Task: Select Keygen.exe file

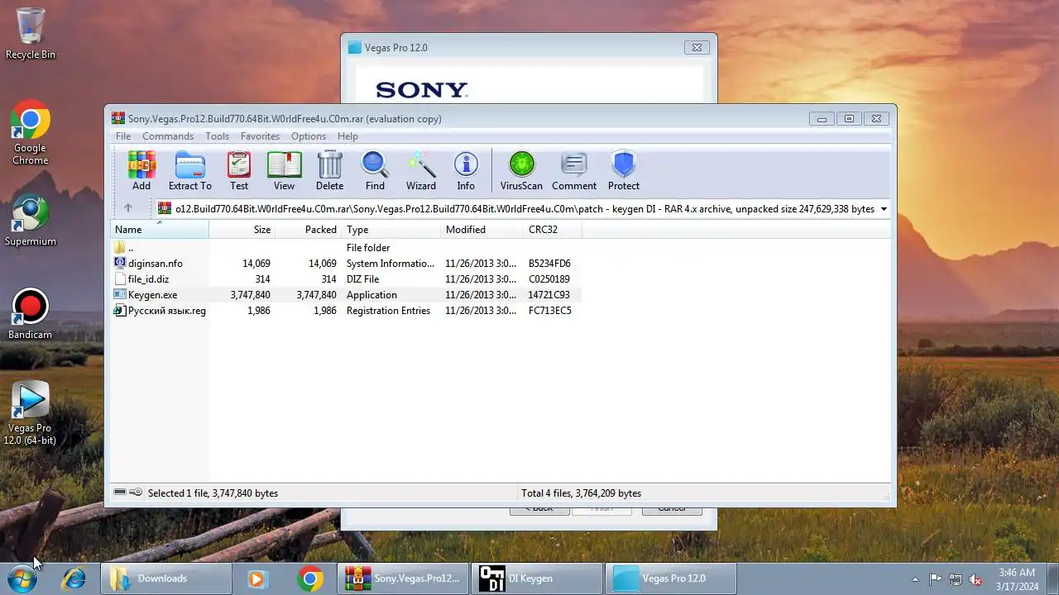Action: click(x=345, y=295)
